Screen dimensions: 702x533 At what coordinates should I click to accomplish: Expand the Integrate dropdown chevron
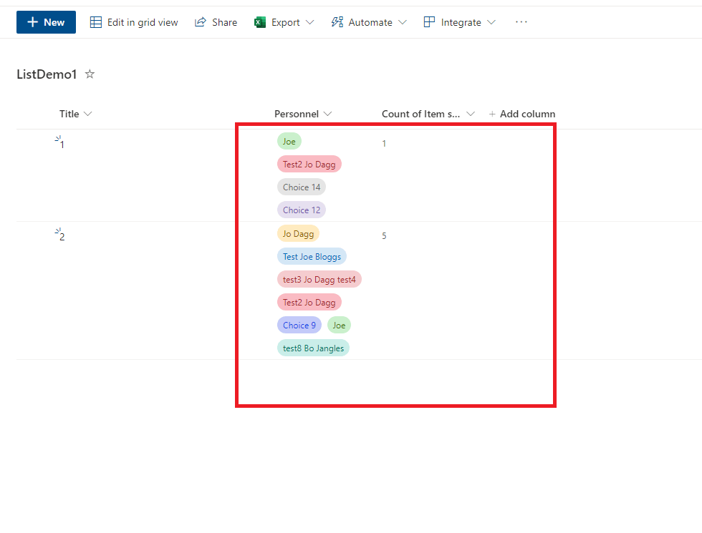coord(491,22)
